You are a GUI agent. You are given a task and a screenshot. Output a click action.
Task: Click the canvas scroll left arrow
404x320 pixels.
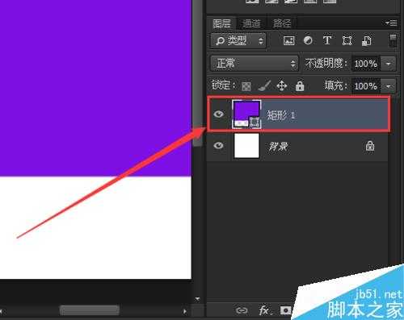coord(2,311)
